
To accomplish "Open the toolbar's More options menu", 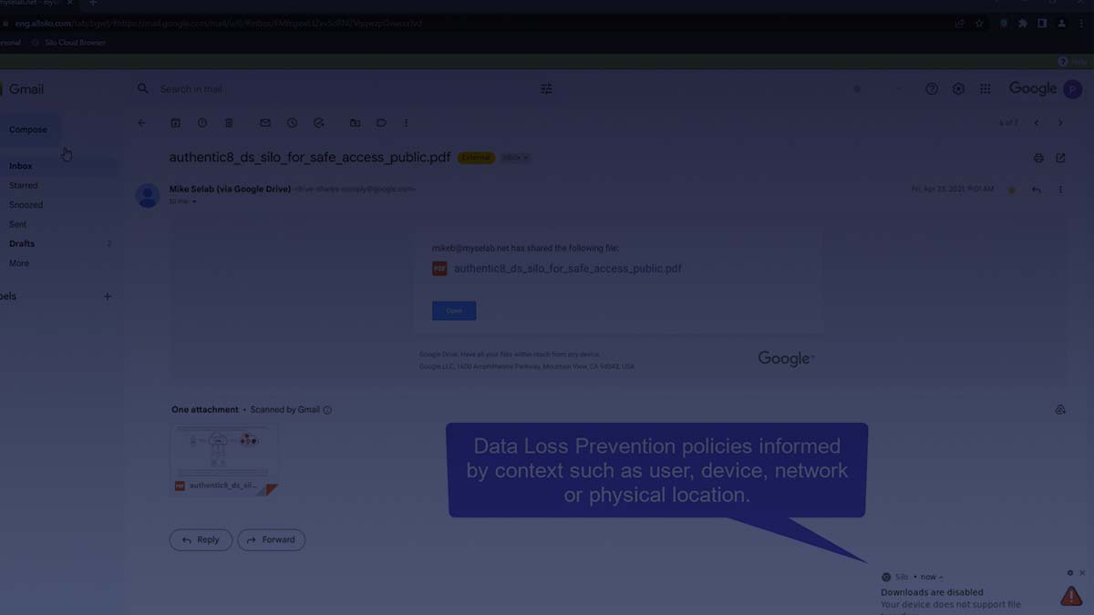I will point(407,123).
